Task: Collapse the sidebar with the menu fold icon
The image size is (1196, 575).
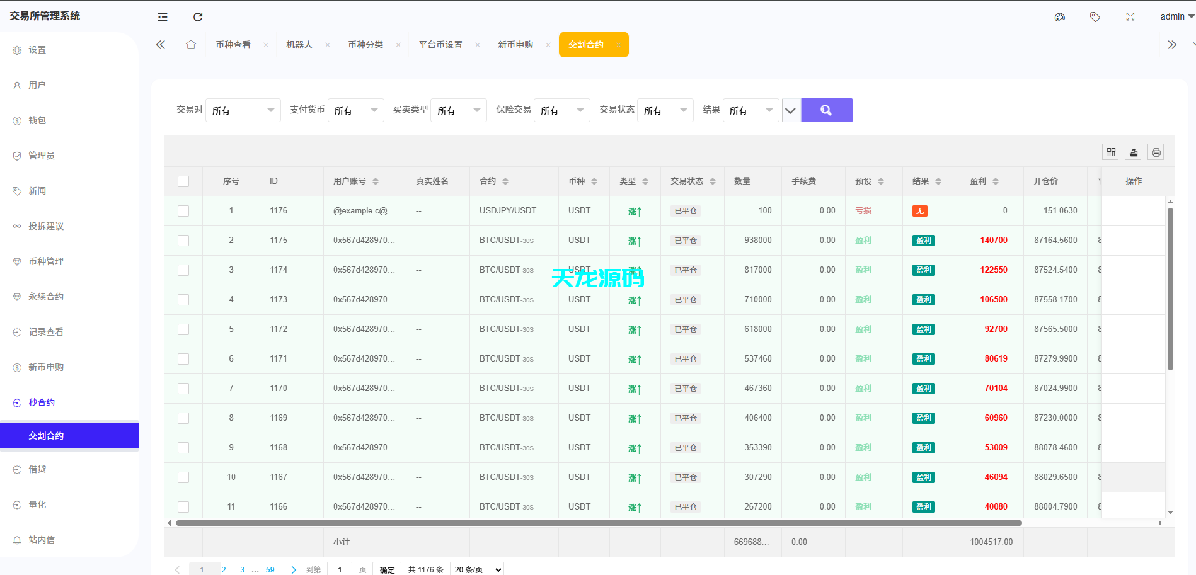Action: (162, 17)
